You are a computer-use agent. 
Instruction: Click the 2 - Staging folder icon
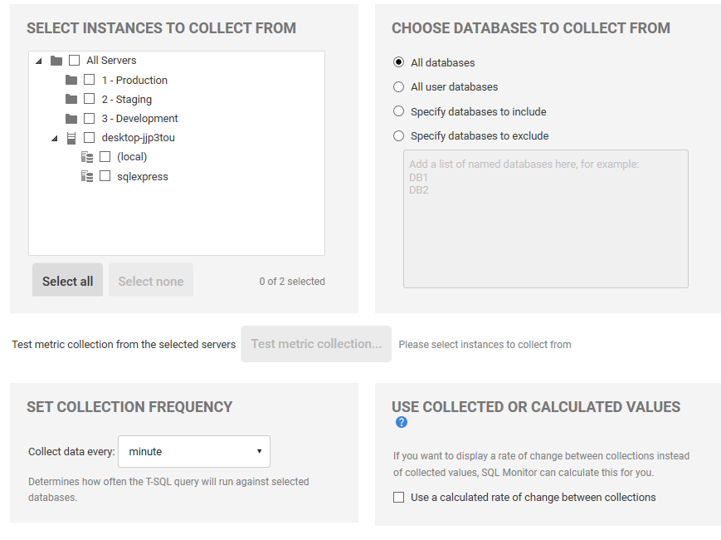pos(71,99)
